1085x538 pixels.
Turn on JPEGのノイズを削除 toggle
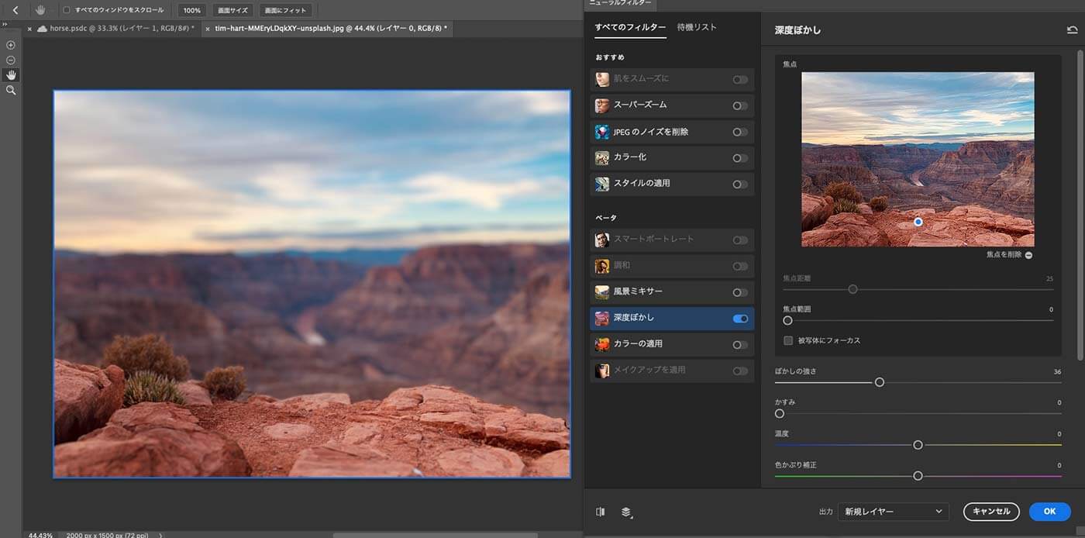point(740,132)
